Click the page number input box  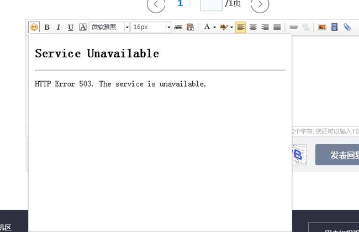point(210,4)
